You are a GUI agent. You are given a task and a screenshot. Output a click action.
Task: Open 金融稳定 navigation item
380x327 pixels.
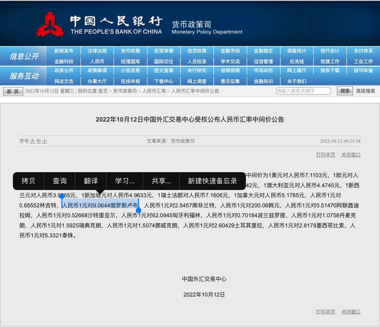tap(263, 51)
